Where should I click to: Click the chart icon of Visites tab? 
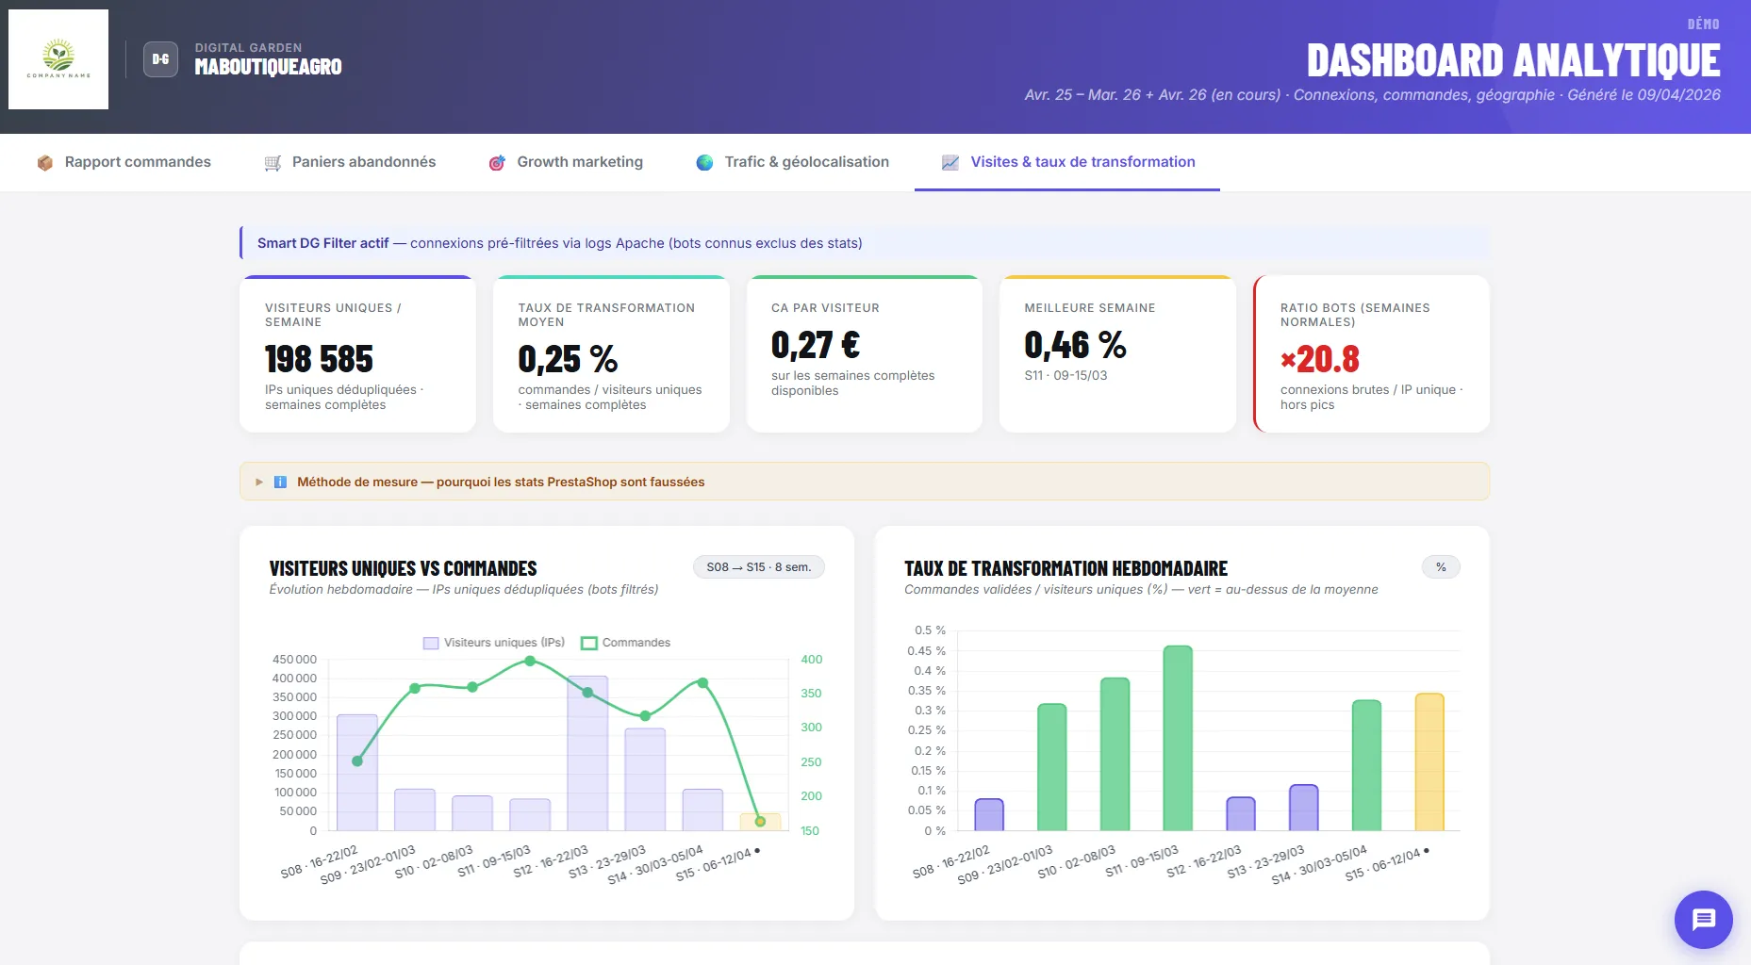(x=950, y=162)
